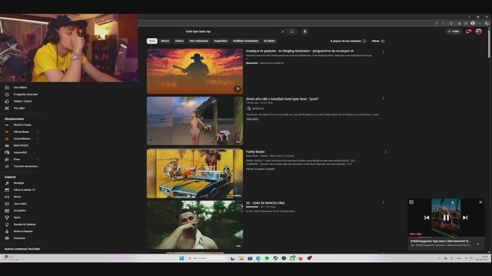Open File Explorer from taskbar
Viewport: 492px width, 276px height.
point(241,258)
